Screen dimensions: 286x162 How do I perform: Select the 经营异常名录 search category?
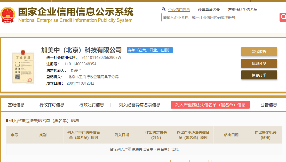coord(209,10)
